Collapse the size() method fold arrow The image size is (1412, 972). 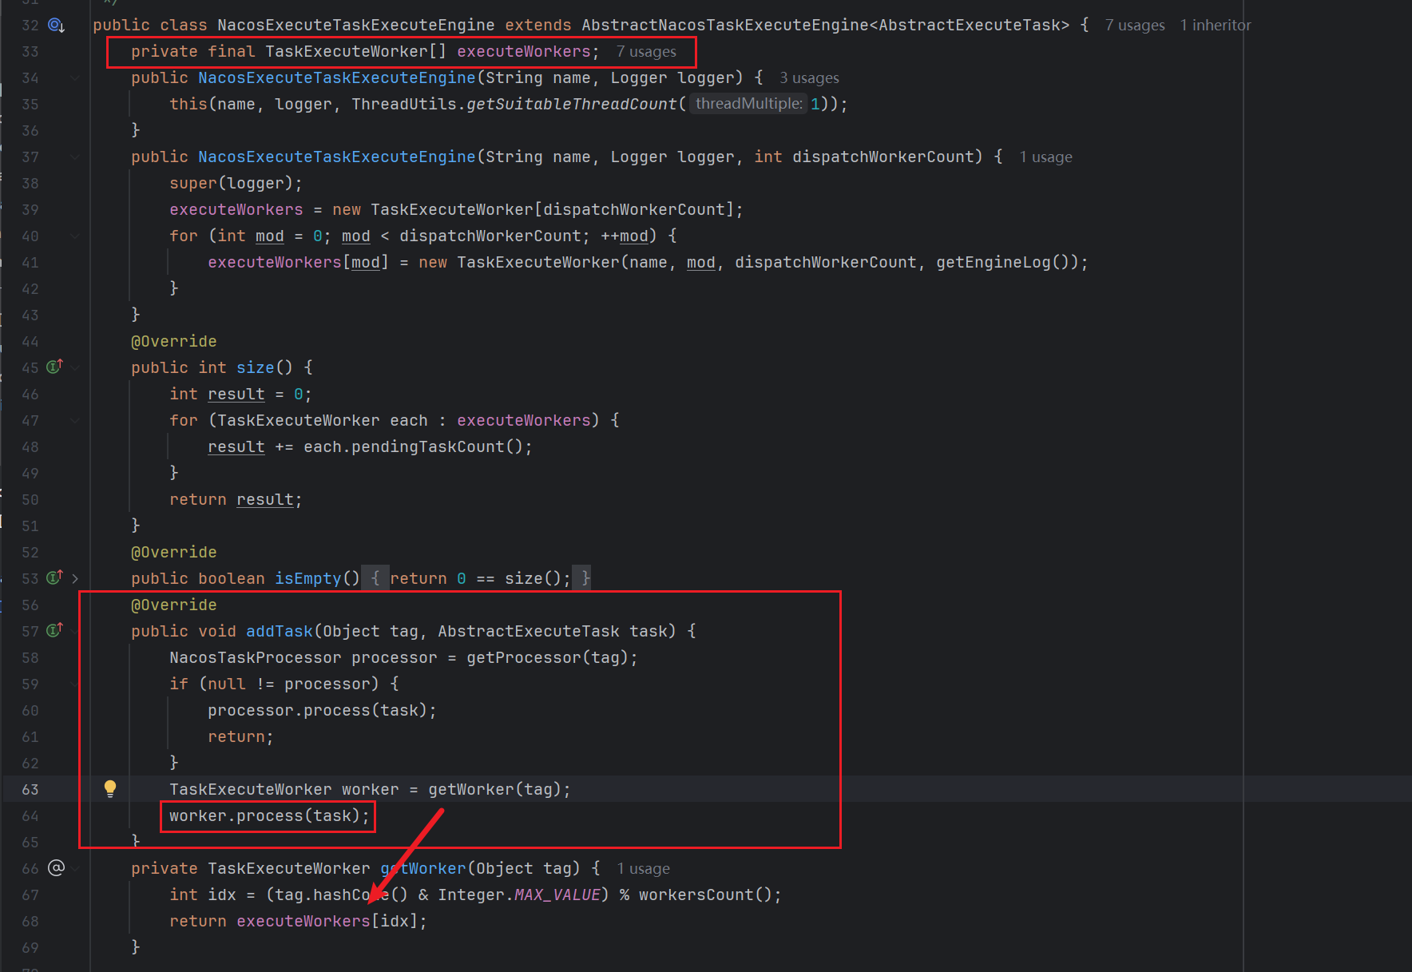[x=75, y=367]
